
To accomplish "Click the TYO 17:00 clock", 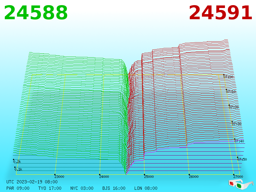I will (x=50, y=188).
